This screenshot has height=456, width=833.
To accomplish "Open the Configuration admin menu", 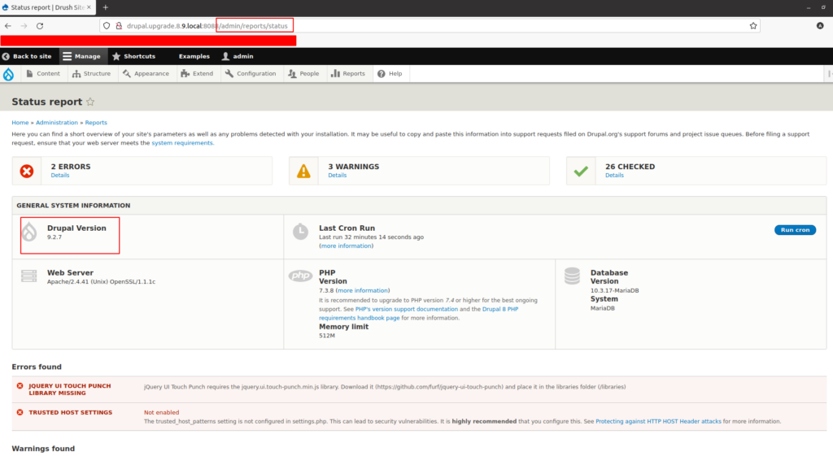I will 251,74.
